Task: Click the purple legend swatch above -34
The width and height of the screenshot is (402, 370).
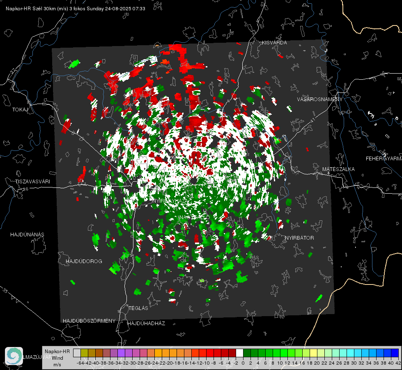Action: pos(121,353)
